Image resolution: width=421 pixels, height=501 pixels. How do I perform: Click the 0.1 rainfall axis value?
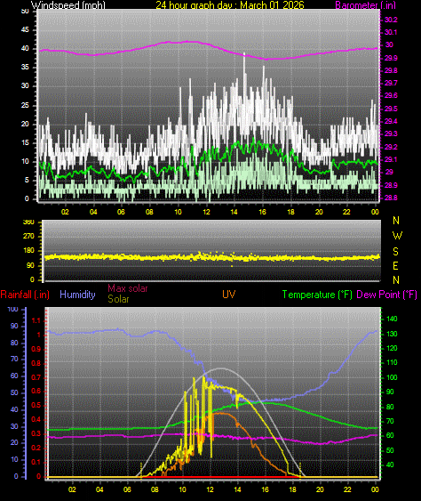pyautogui.click(x=36, y=462)
